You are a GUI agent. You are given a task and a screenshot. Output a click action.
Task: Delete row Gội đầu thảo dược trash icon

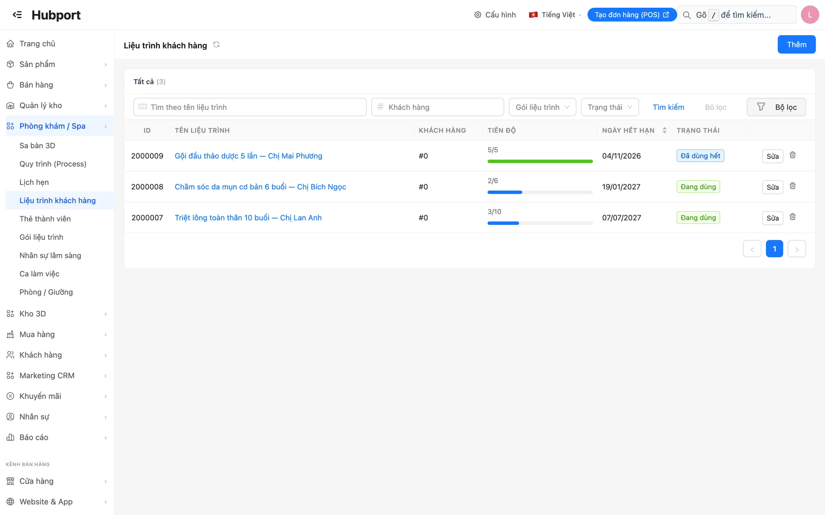pos(793,155)
